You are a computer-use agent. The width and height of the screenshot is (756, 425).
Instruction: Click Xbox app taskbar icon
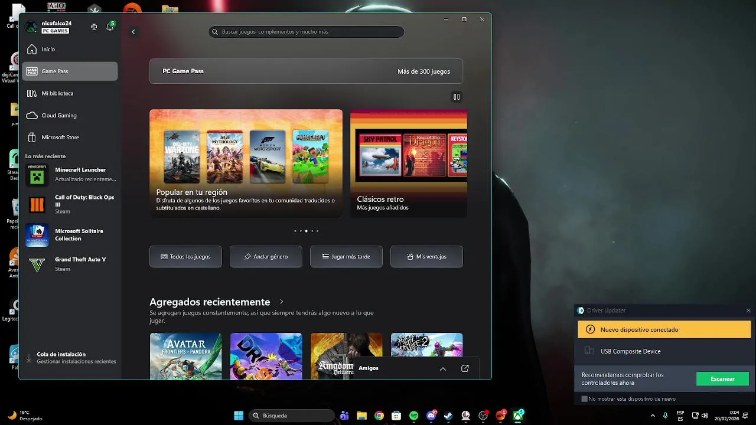(x=518, y=416)
